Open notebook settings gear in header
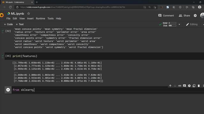 click(x=195, y=16)
